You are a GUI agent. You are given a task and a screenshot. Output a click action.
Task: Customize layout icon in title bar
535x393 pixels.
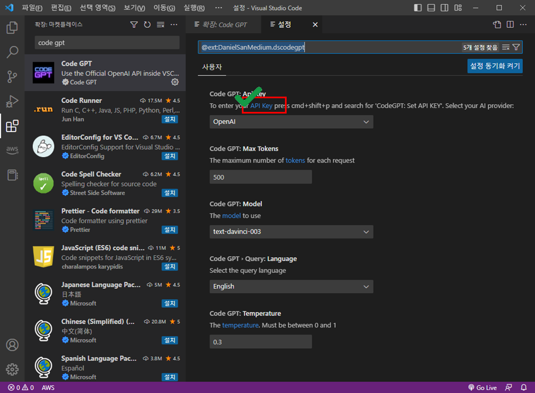[458, 8]
